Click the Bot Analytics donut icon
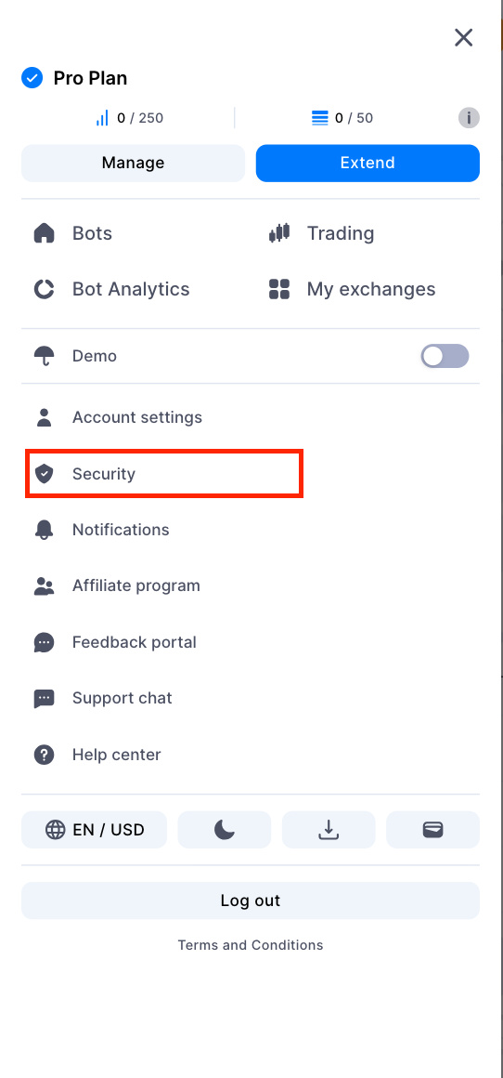Image resolution: width=503 pixels, height=1078 pixels. 44,289
